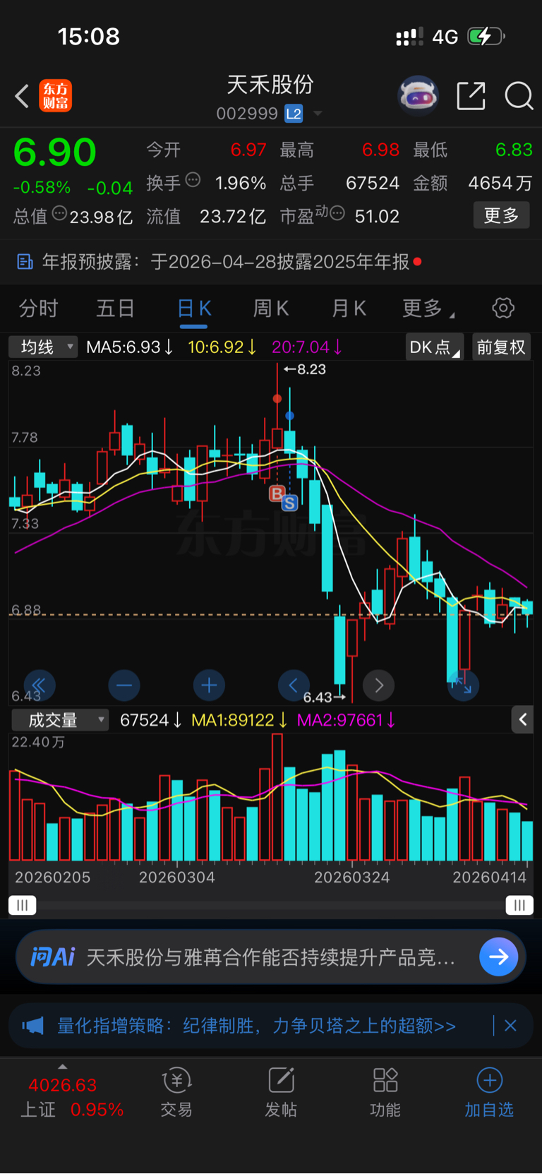This screenshot has height=1174, width=542.
Task: Open 交易 trading icon
Action: tap(176, 1092)
